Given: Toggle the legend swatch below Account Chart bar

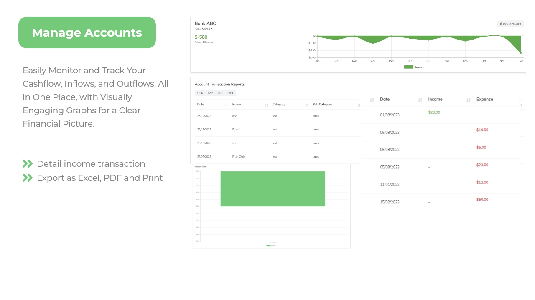Looking at the screenshot, I should click(268, 245).
